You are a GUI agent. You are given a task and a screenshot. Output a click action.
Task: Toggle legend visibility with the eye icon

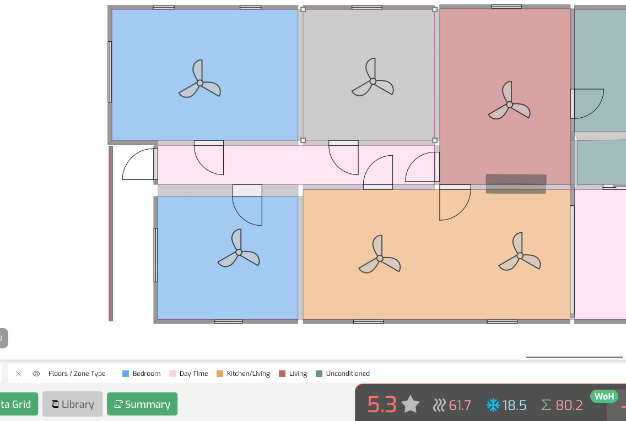(36, 374)
